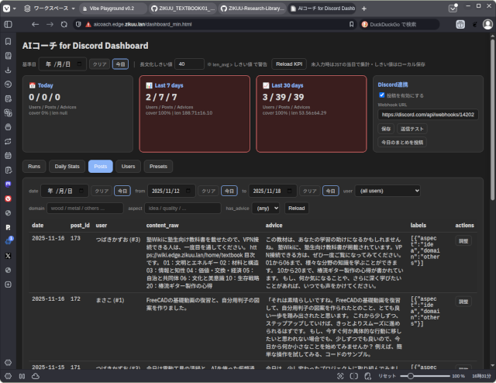Select the Presets tab
This screenshot has height=383, width=496.
[158, 166]
